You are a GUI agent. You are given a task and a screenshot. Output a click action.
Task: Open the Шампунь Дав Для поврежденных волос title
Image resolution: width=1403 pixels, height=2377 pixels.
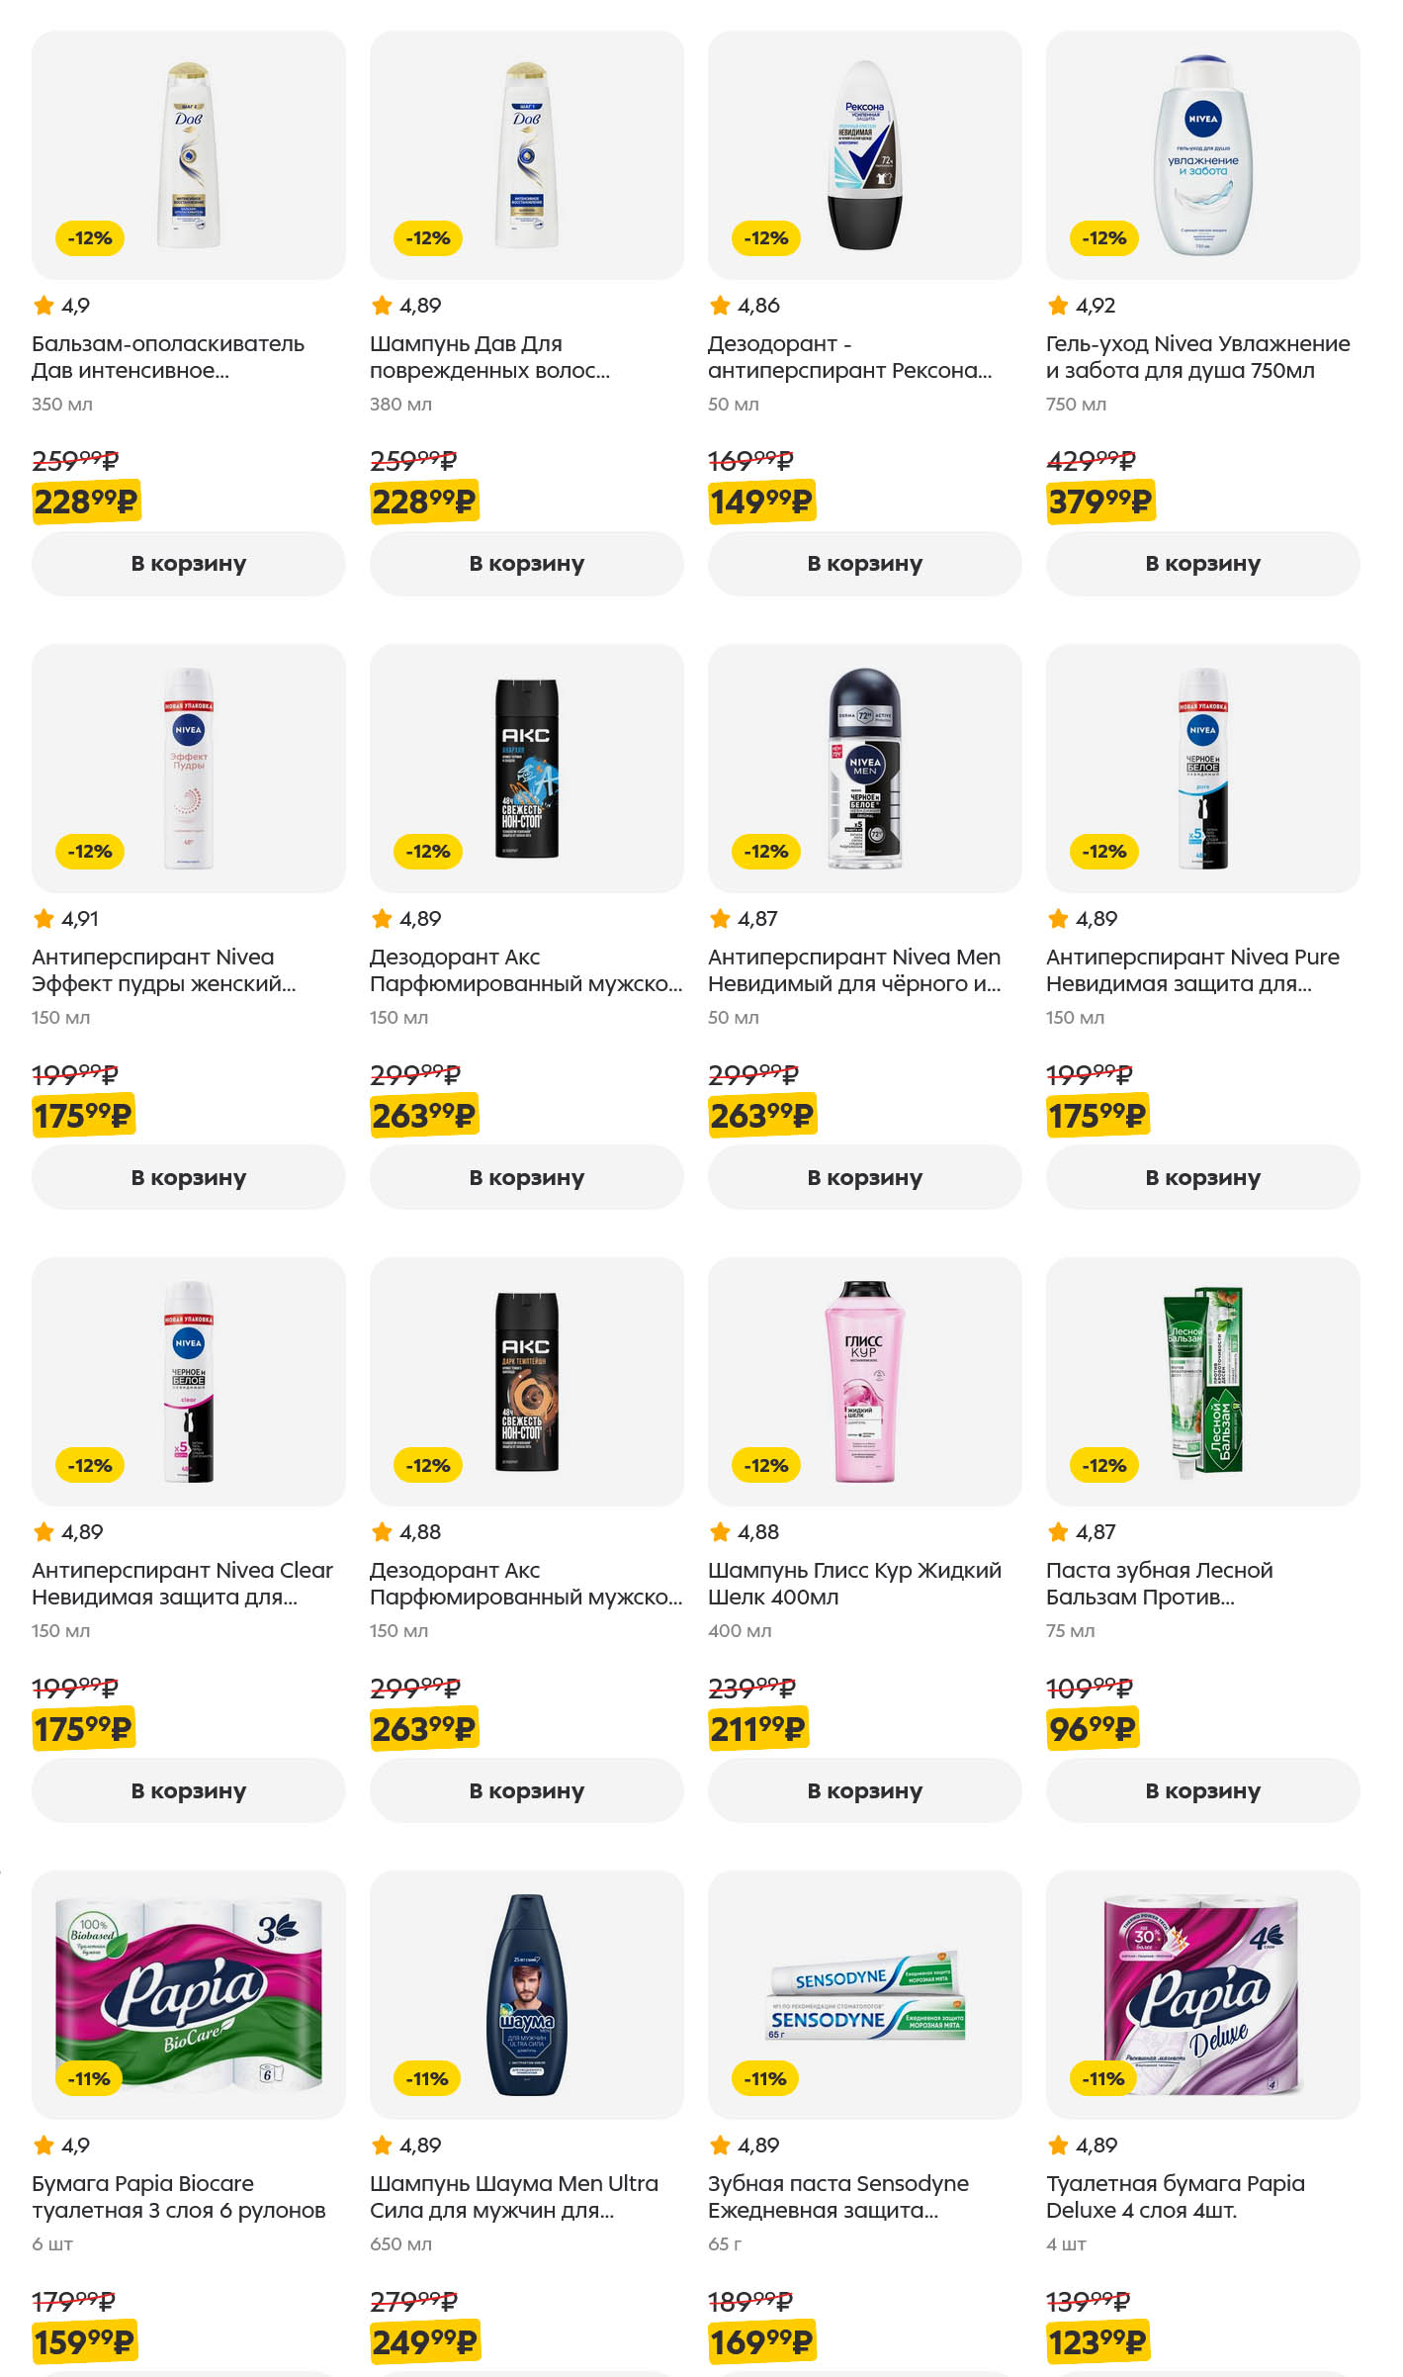(x=489, y=357)
